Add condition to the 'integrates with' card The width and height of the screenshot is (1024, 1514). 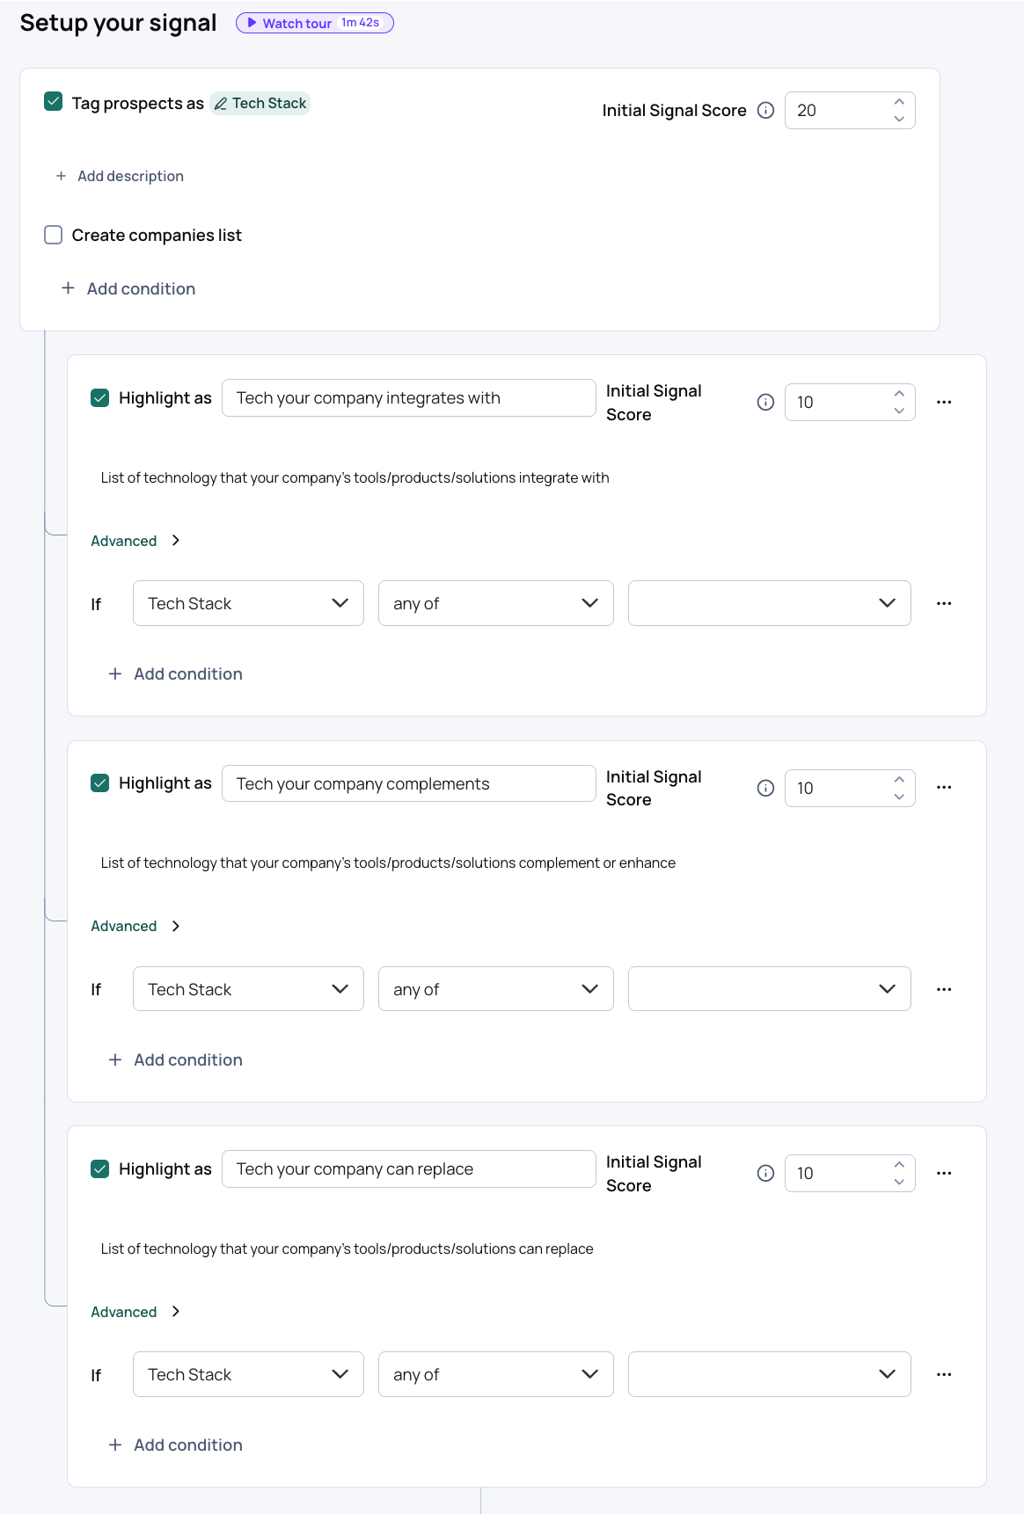click(x=175, y=673)
